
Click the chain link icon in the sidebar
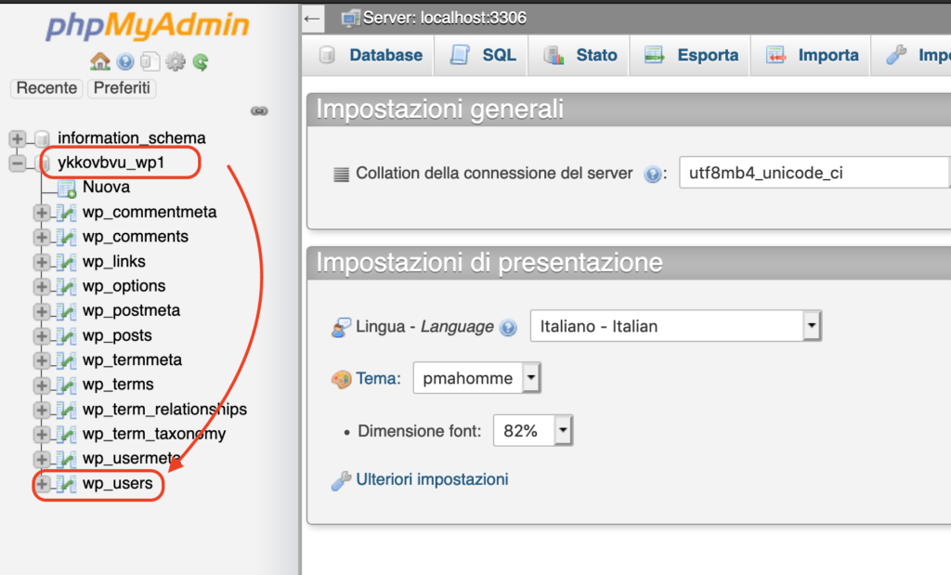tap(259, 111)
